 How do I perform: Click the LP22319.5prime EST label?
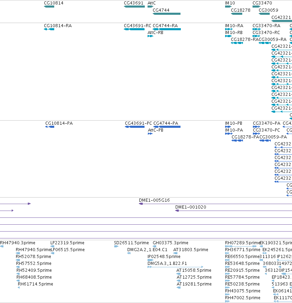pyautogui.click(x=67, y=243)
